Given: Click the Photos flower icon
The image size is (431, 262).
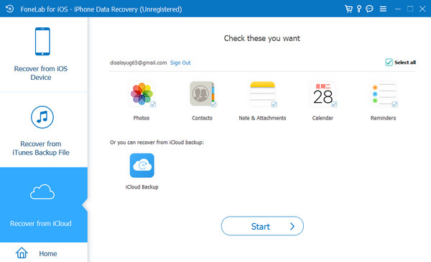Looking at the screenshot, I should point(142,94).
